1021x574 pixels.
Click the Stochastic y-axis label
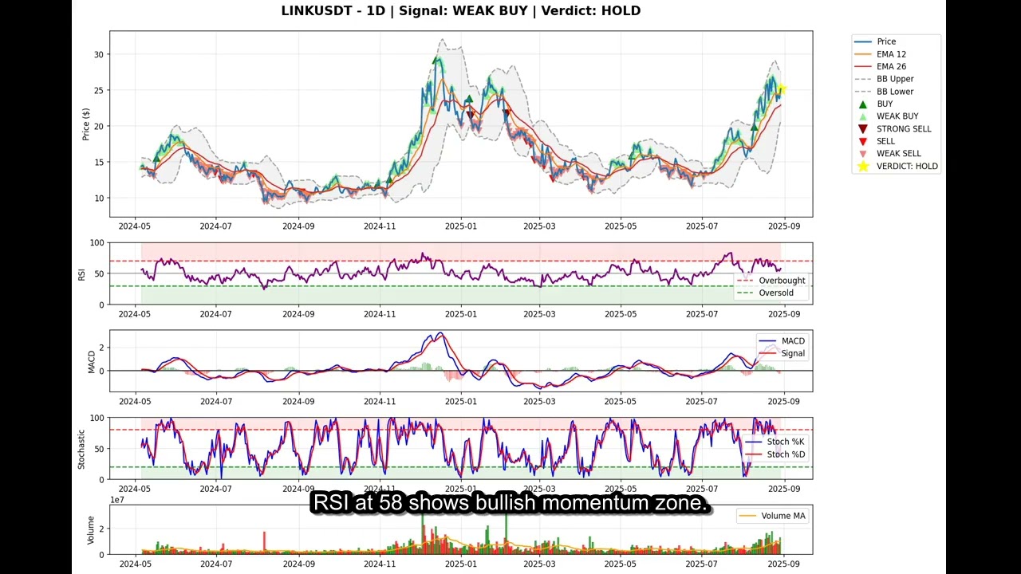(x=81, y=449)
